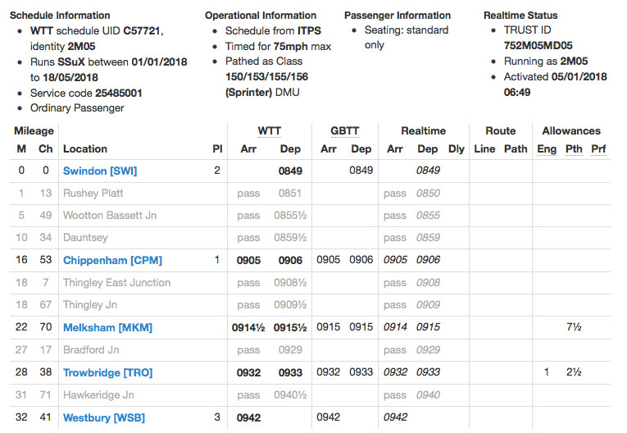The height and width of the screenshot is (433, 627).
Task: Open the Melksham [MKM] link
Action: (107, 327)
